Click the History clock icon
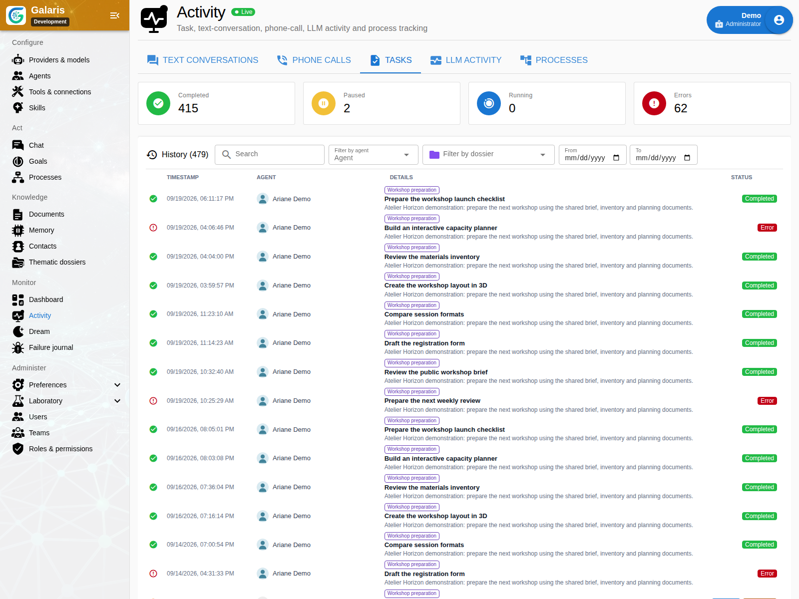 coord(152,155)
